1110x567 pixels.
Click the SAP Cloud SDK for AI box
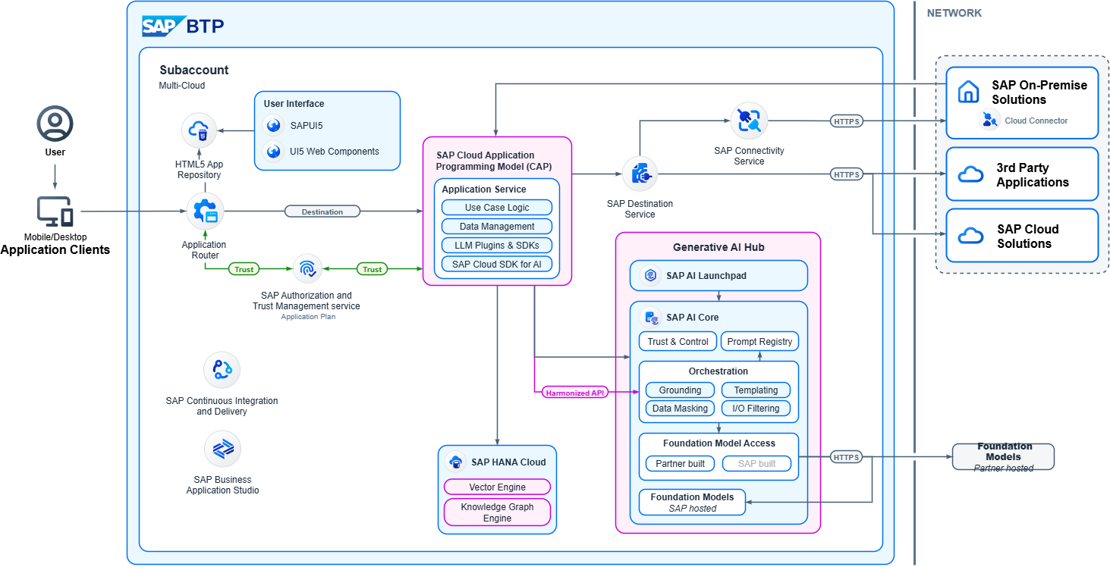[x=497, y=265]
